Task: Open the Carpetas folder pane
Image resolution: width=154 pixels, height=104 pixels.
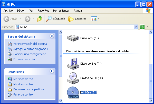Action: point(71,19)
